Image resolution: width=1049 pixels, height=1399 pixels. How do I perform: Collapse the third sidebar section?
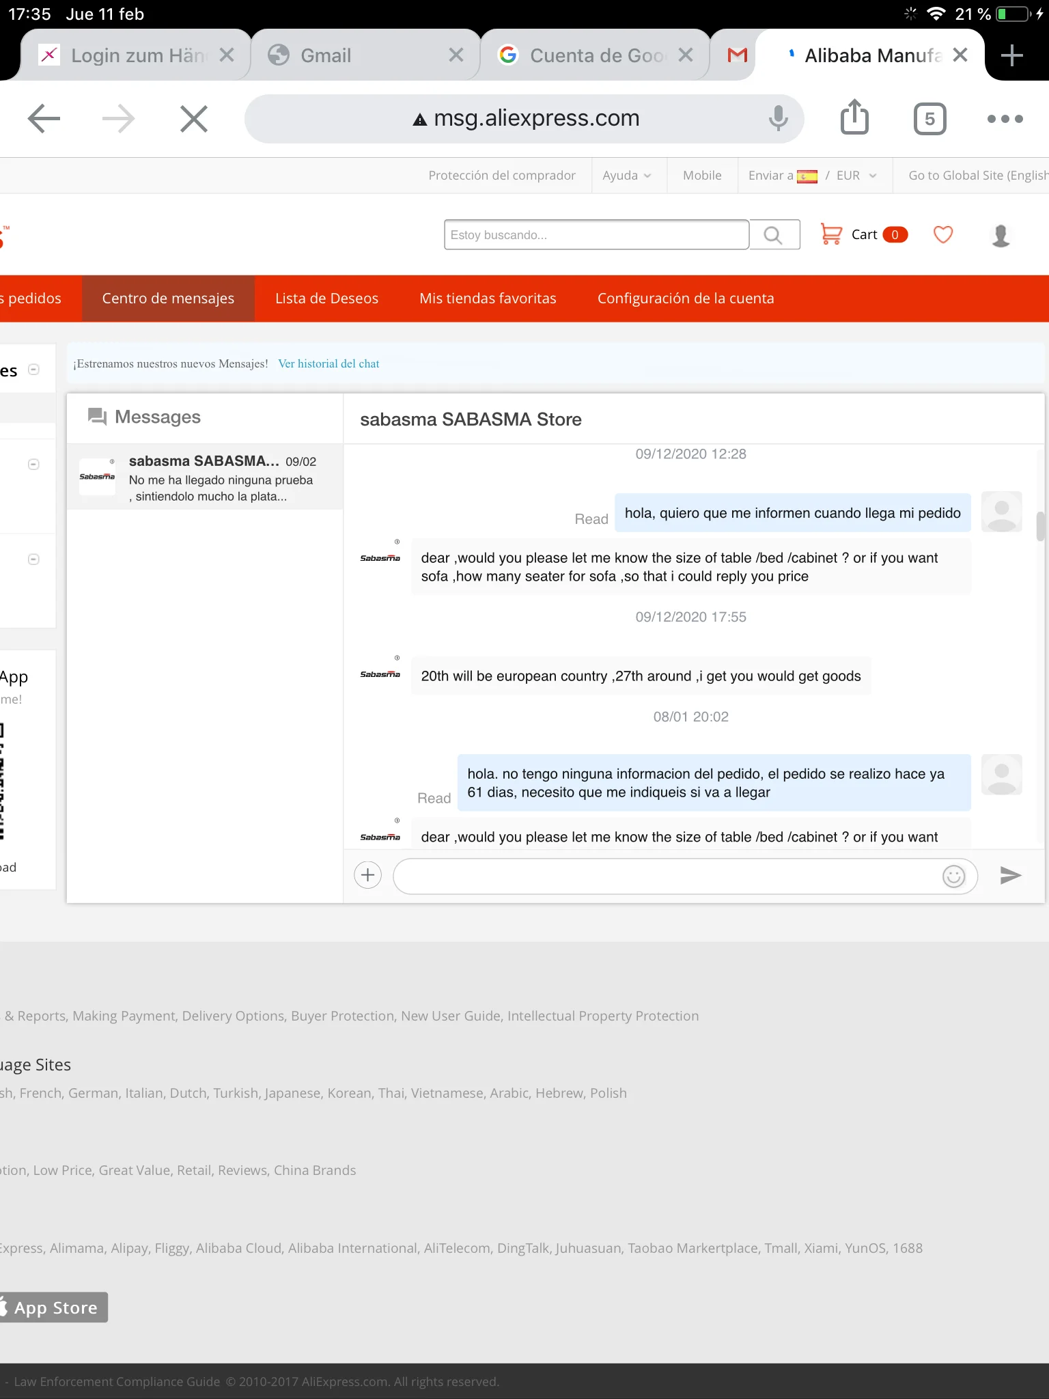(33, 559)
